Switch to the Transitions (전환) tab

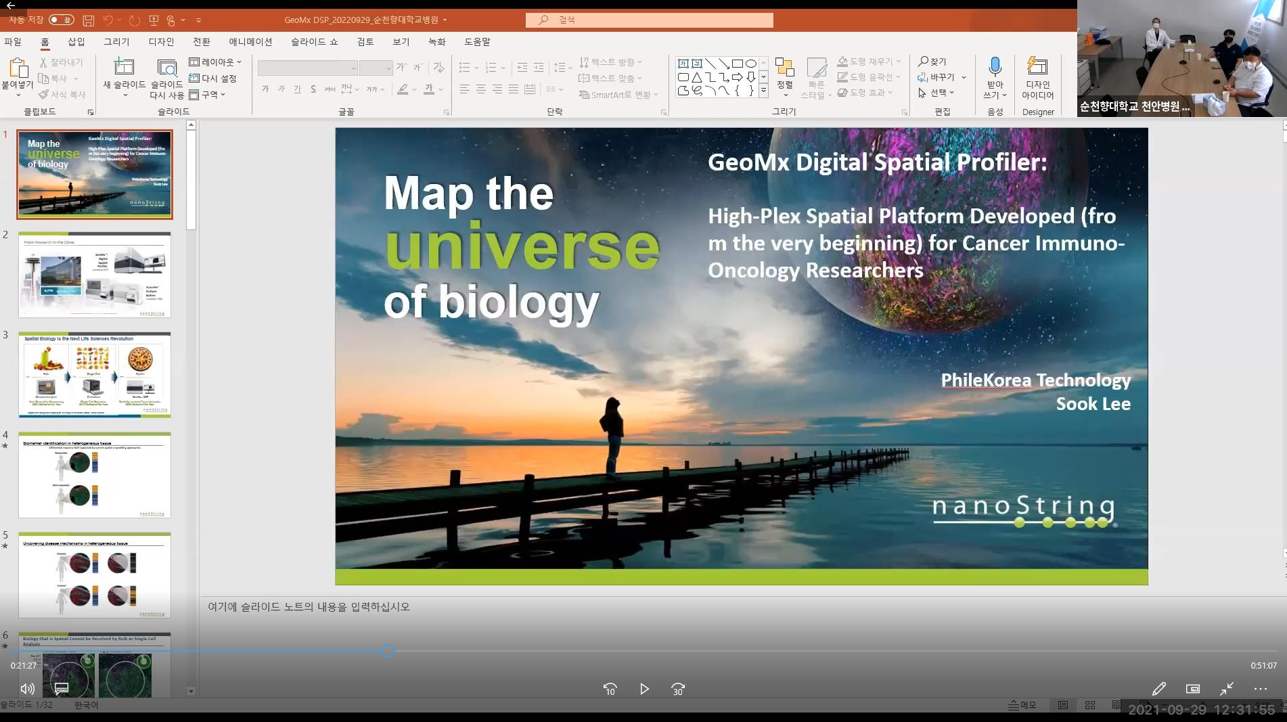pos(201,41)
